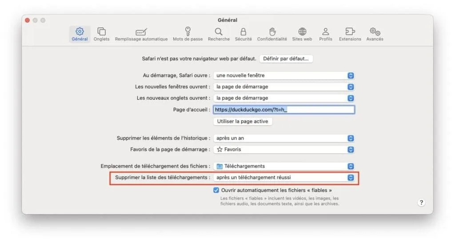Open Sites web globe icon pane
The height and width of the screenshot is (243, 455).
tap(302, 34)
